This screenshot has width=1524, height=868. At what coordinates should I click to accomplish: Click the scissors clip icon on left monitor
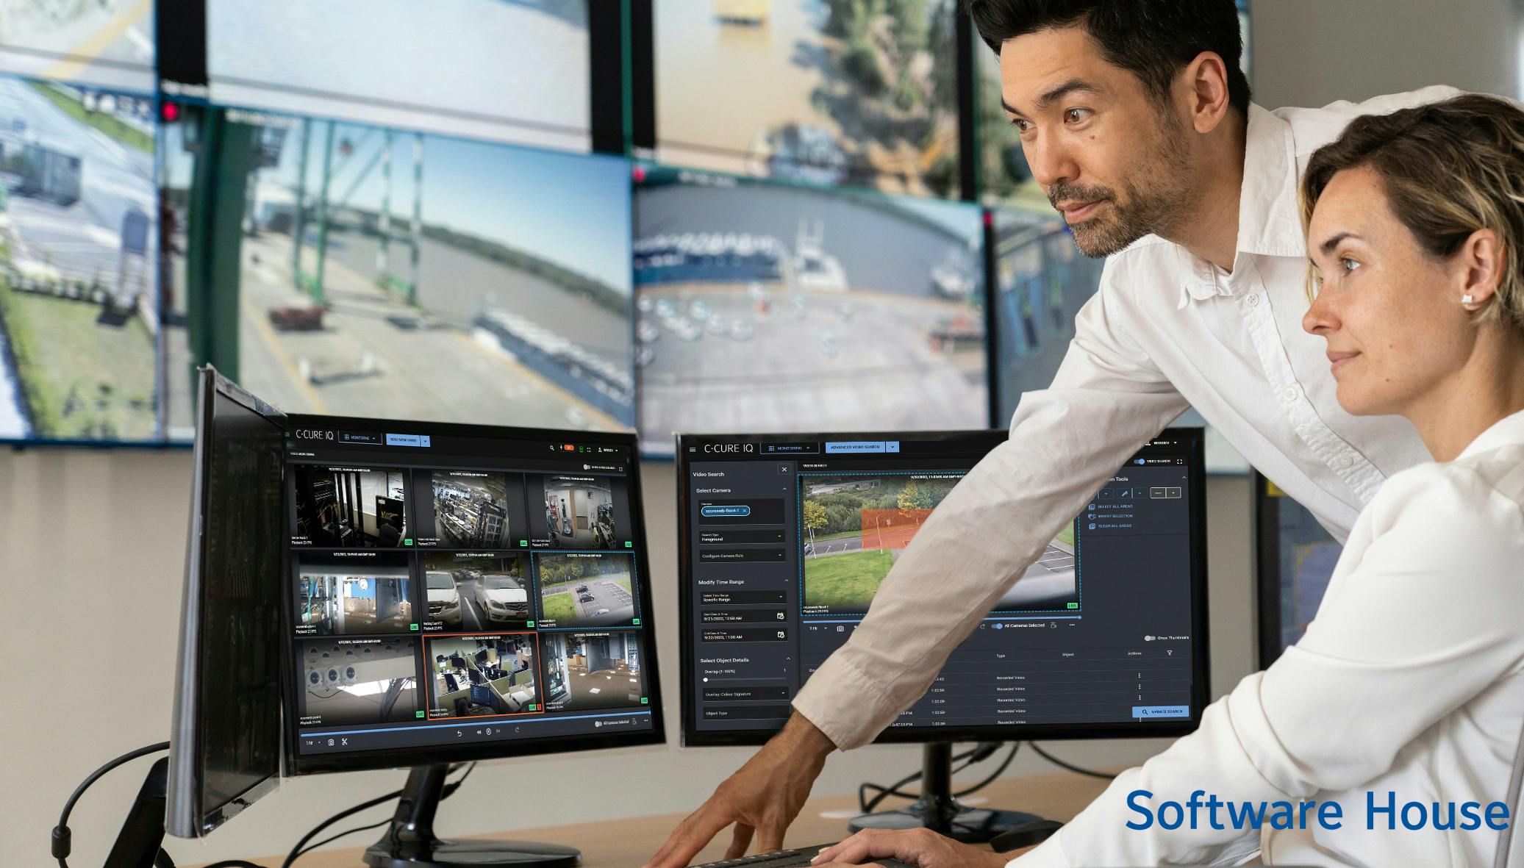click(345, 742)
